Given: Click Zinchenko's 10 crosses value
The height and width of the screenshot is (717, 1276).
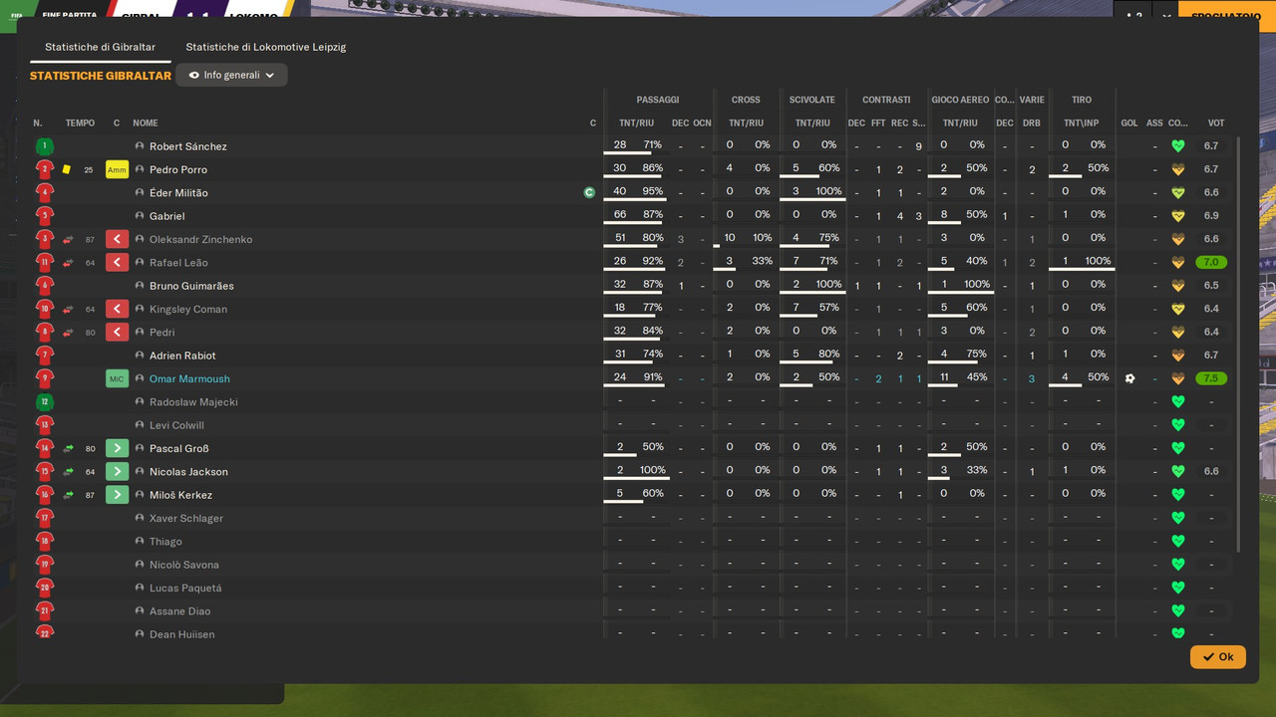Looking at the screenshot, I should (730, 238).
